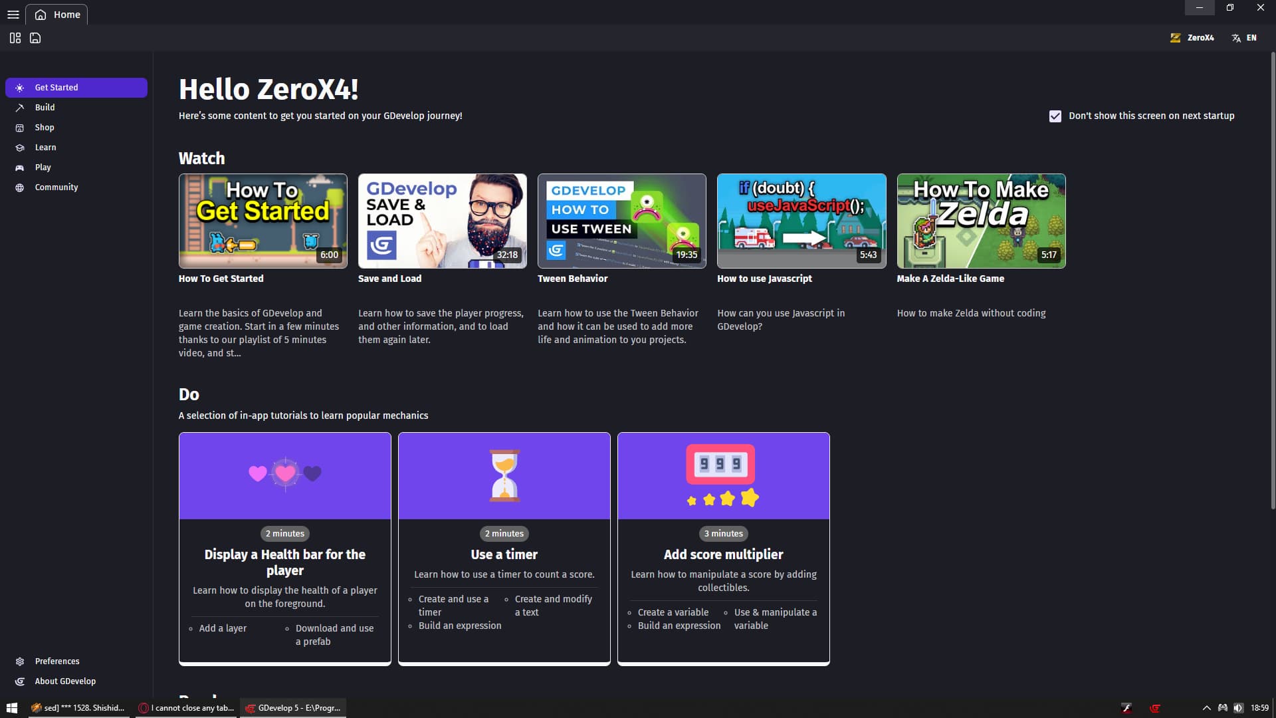This screenshot has width=1276, height=718.
Task: Click the '3 minutes' badge on score card
Action: 724,534
